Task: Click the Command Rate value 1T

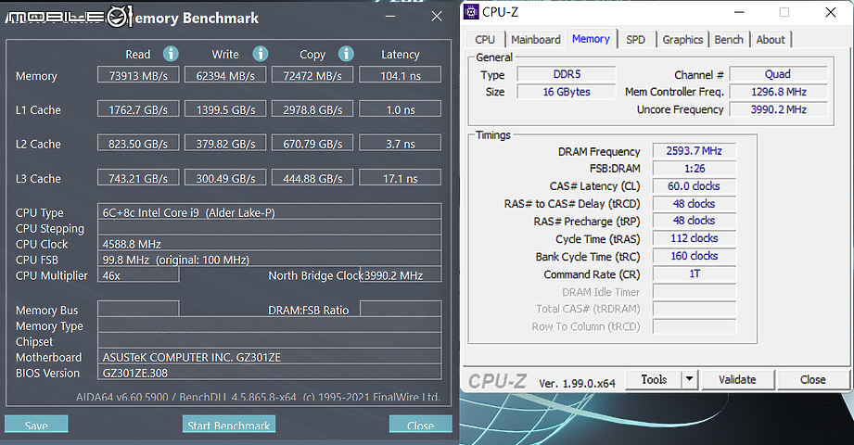Action: point(695,273)
